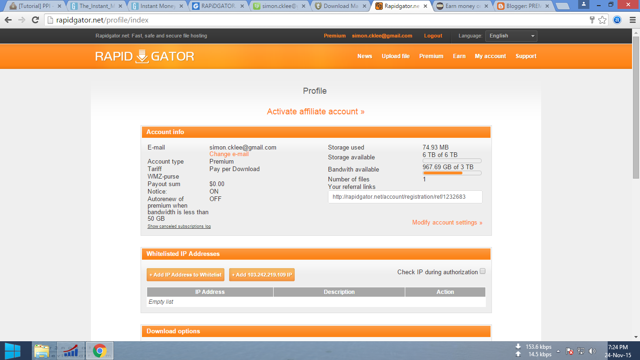Viewport: 640px width, 360px height.
Task: Click the address bar URL
Action: (102, 20)
